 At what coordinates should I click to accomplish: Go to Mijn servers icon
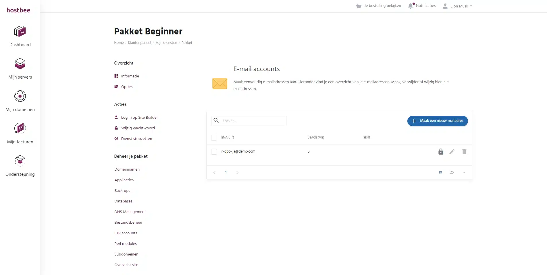coord(20,64)
